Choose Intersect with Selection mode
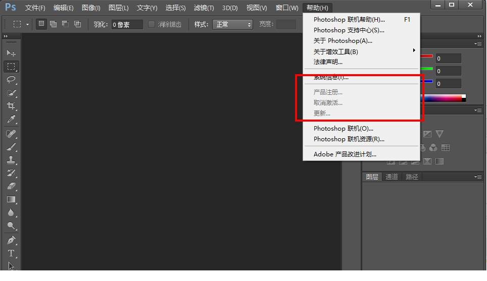 (77, 24)
